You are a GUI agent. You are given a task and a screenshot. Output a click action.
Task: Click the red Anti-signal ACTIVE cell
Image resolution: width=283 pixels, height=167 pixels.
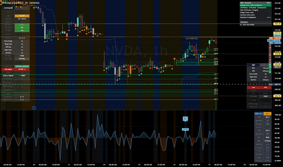click(x=22, y=69)
